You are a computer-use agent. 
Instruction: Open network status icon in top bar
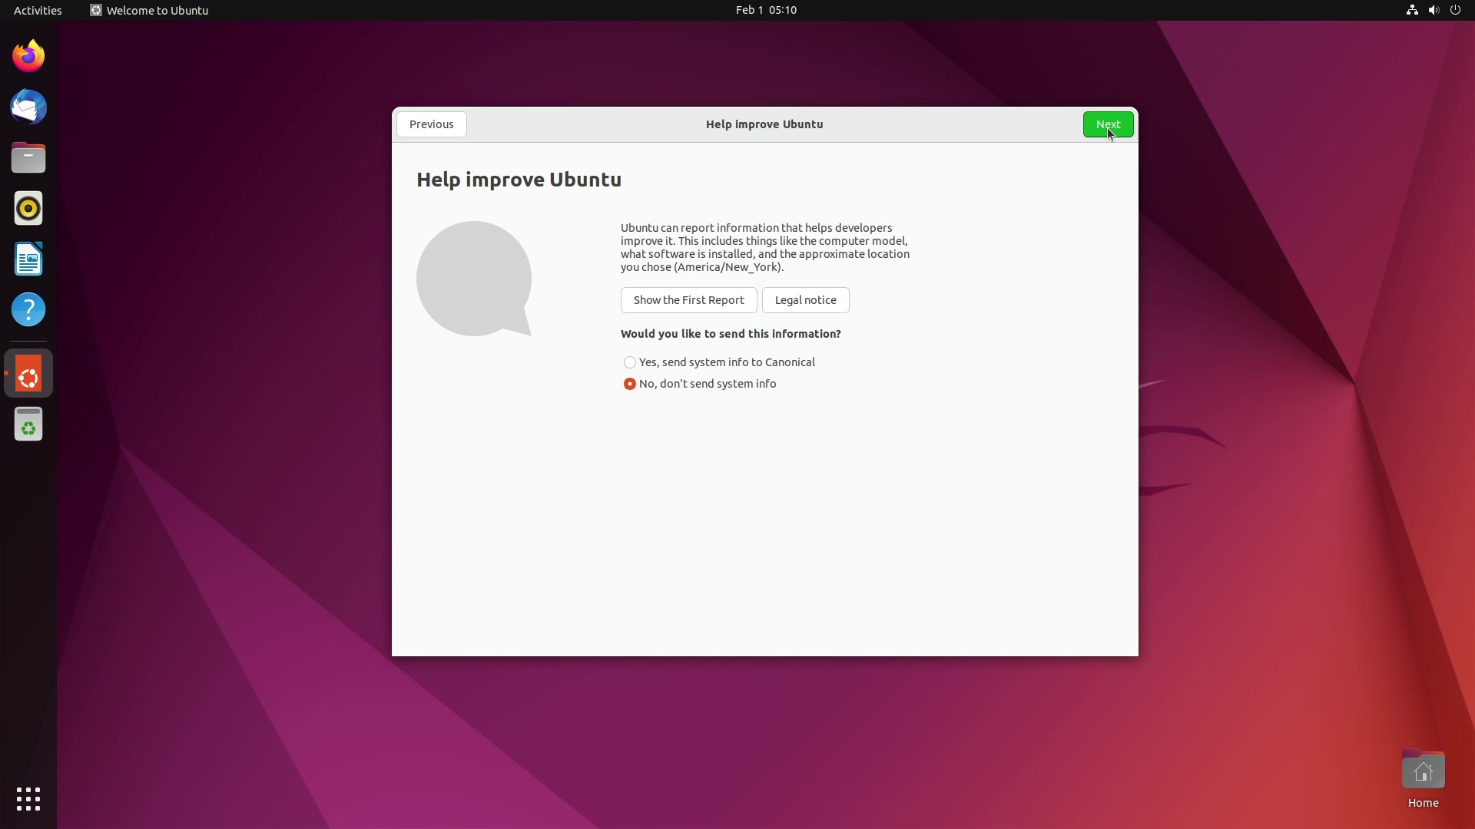point(1412,10)
